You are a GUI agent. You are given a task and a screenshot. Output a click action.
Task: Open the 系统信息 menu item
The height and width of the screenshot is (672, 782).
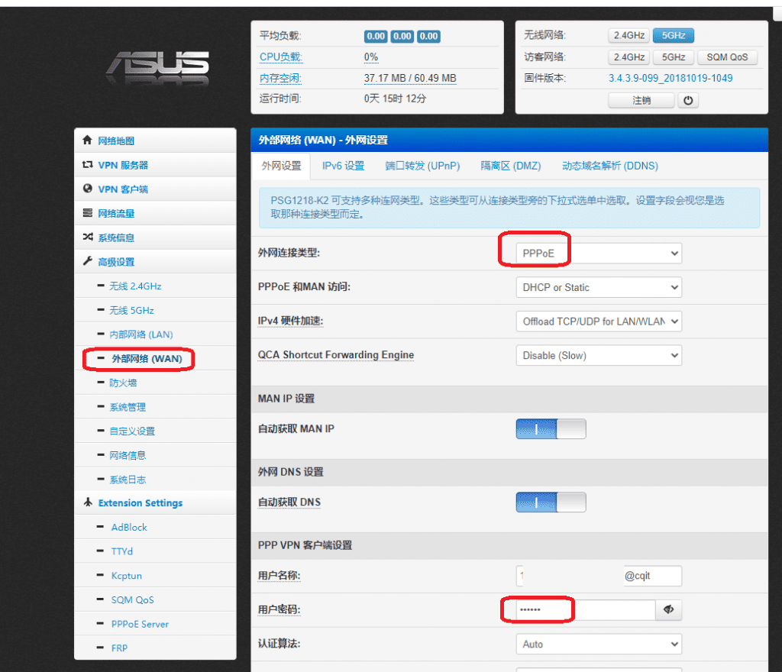coord(155,237)
